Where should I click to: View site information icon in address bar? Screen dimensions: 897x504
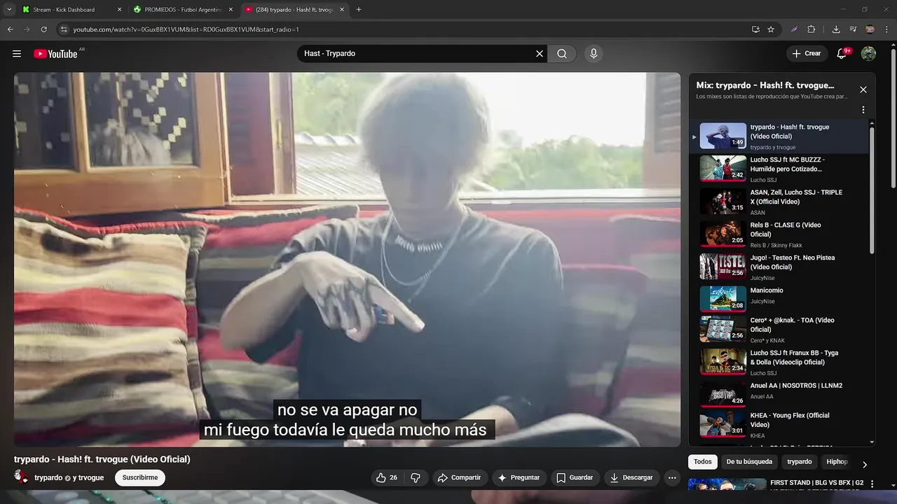pos(64,29)
